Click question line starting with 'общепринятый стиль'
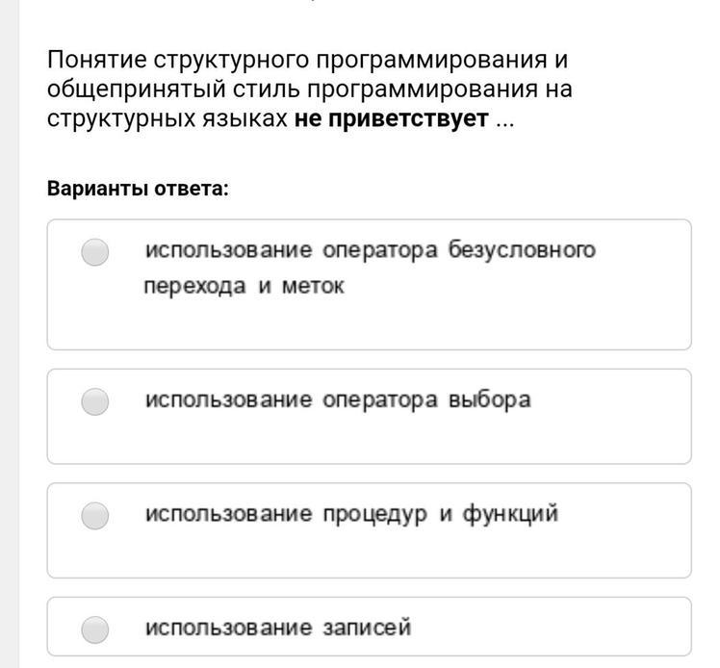 (x=308, y=90)
